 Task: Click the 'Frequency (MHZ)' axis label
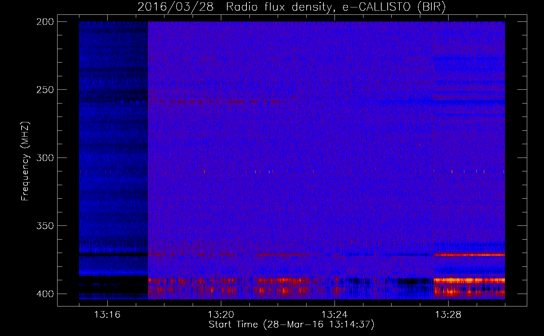(25, 161)
